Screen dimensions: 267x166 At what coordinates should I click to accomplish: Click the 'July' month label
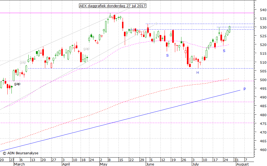coord(196,164)
